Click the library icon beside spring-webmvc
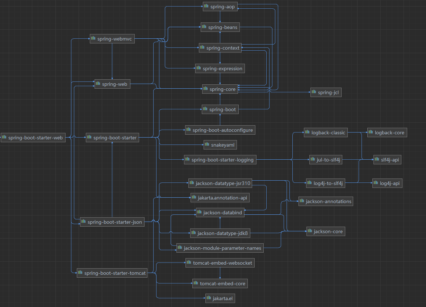426x307 pixels. 93,38
